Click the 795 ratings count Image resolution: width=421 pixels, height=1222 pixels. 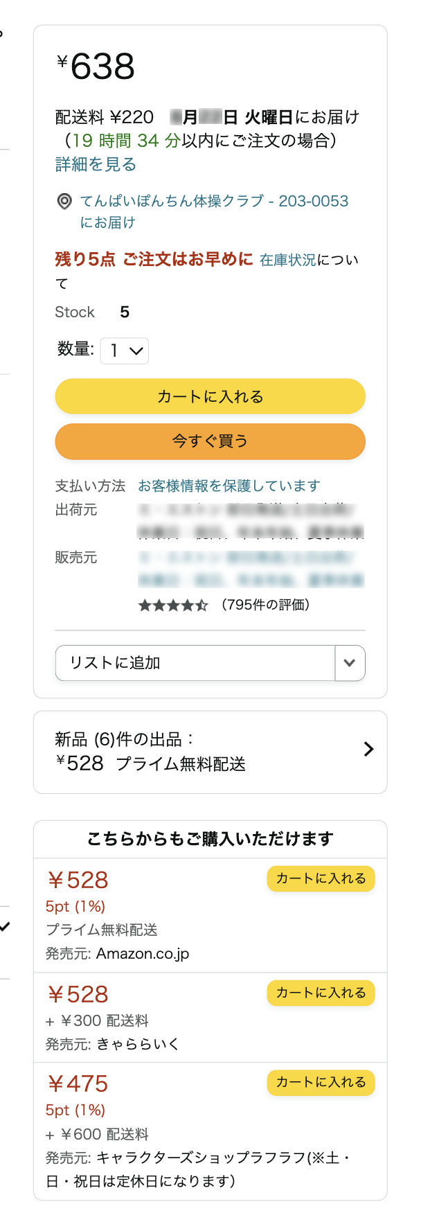tap(265, 605)
